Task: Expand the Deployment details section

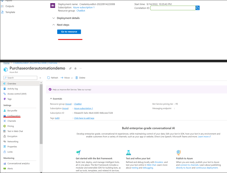Action: pos(54,18)
